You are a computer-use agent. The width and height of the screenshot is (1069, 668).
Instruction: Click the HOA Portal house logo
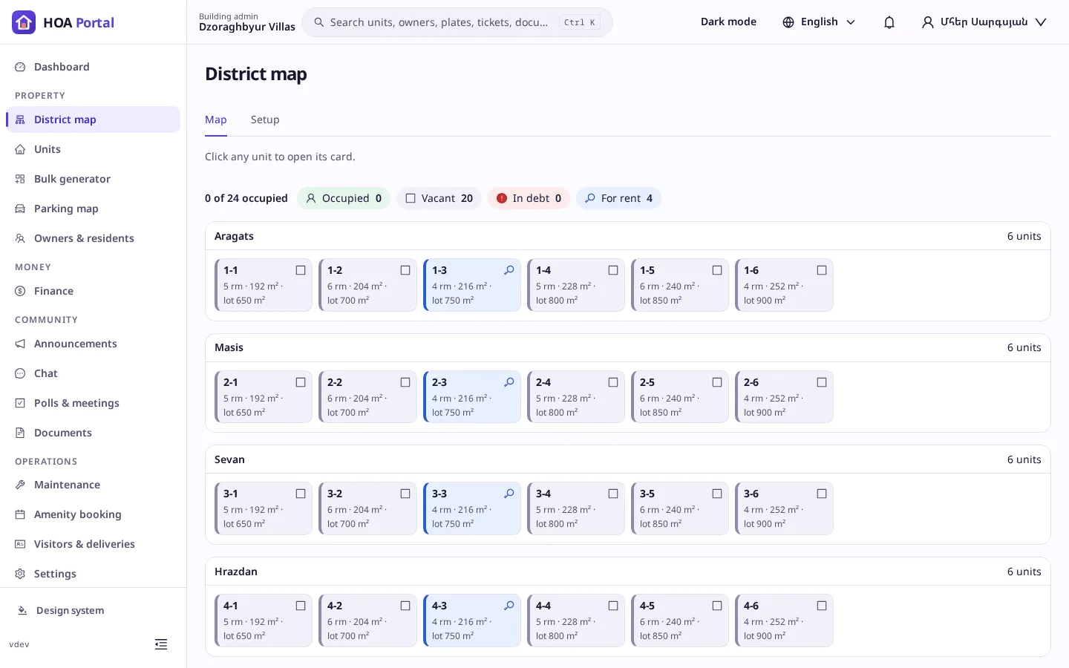click(24, 22)
